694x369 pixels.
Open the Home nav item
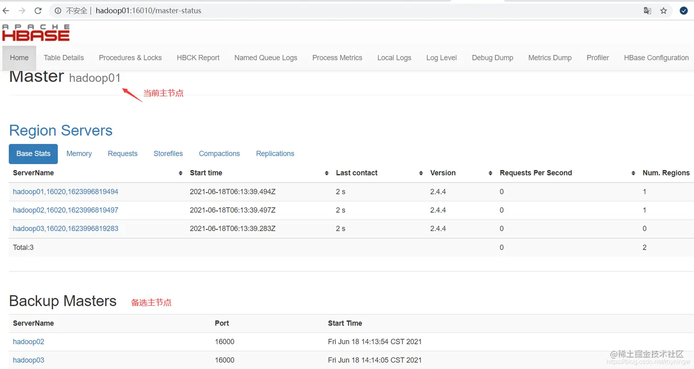click(x=19, y=58)
